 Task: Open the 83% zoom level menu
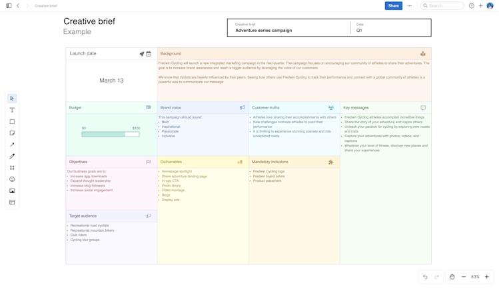coord(475,277)
